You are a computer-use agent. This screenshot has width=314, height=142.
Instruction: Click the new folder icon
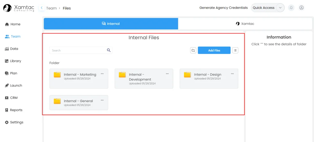point(193,50)
